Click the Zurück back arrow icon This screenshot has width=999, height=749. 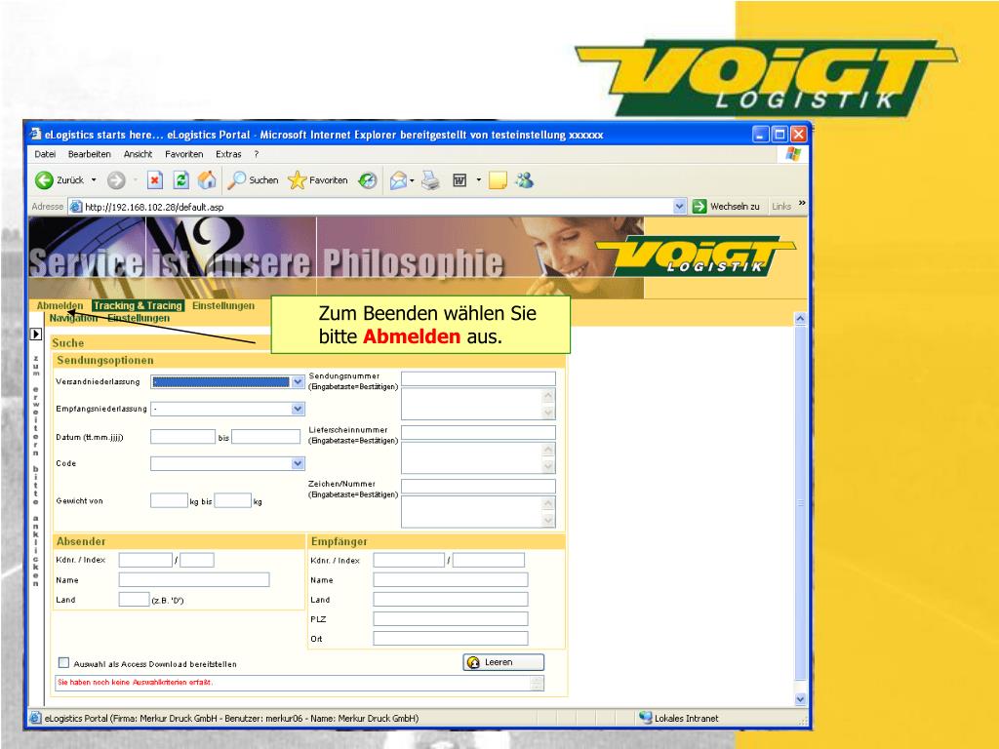click(44, 180)
